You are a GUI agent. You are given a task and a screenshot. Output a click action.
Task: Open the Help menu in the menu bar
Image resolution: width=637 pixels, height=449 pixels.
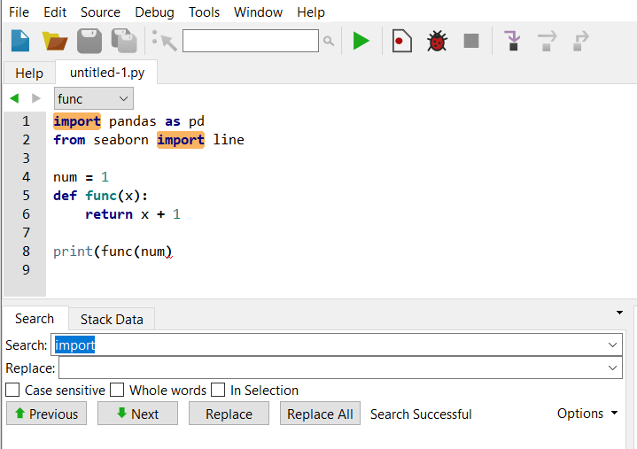click(x=311, y=12)
